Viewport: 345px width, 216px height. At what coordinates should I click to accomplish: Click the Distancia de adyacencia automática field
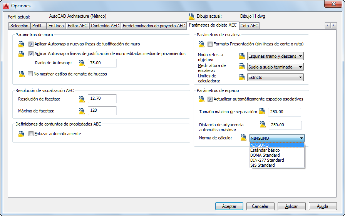(x=285, y=125)
